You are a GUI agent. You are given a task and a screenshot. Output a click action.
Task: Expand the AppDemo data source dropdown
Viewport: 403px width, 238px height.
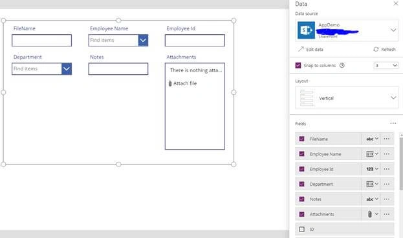pos(393,30)
